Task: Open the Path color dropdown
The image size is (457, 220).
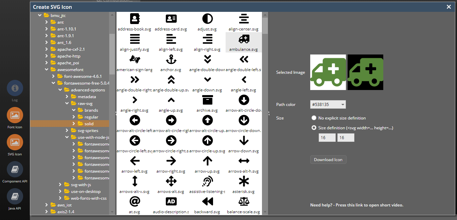Action: click(328, 105)
